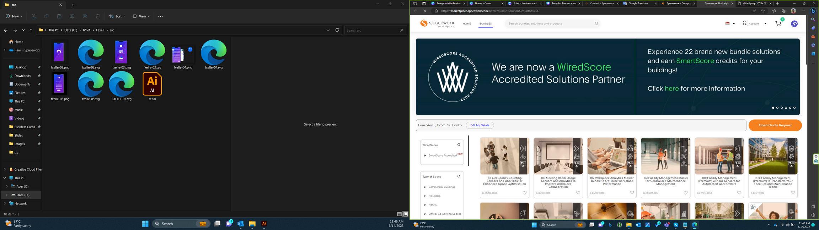The image size is (819, 230).
Task: Open the See more ellipsis in File Explorer
Action: coord(160,16)
